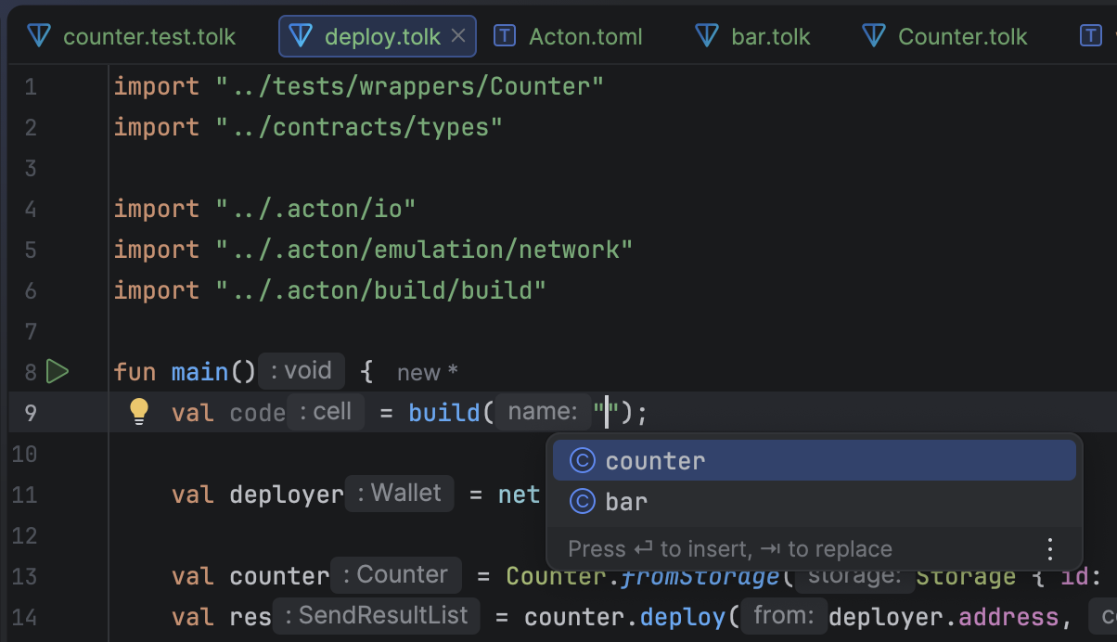Click the Tolk file icon on counter.test.tolk tab
1117x642 pixels.
(x=39, y=36)
